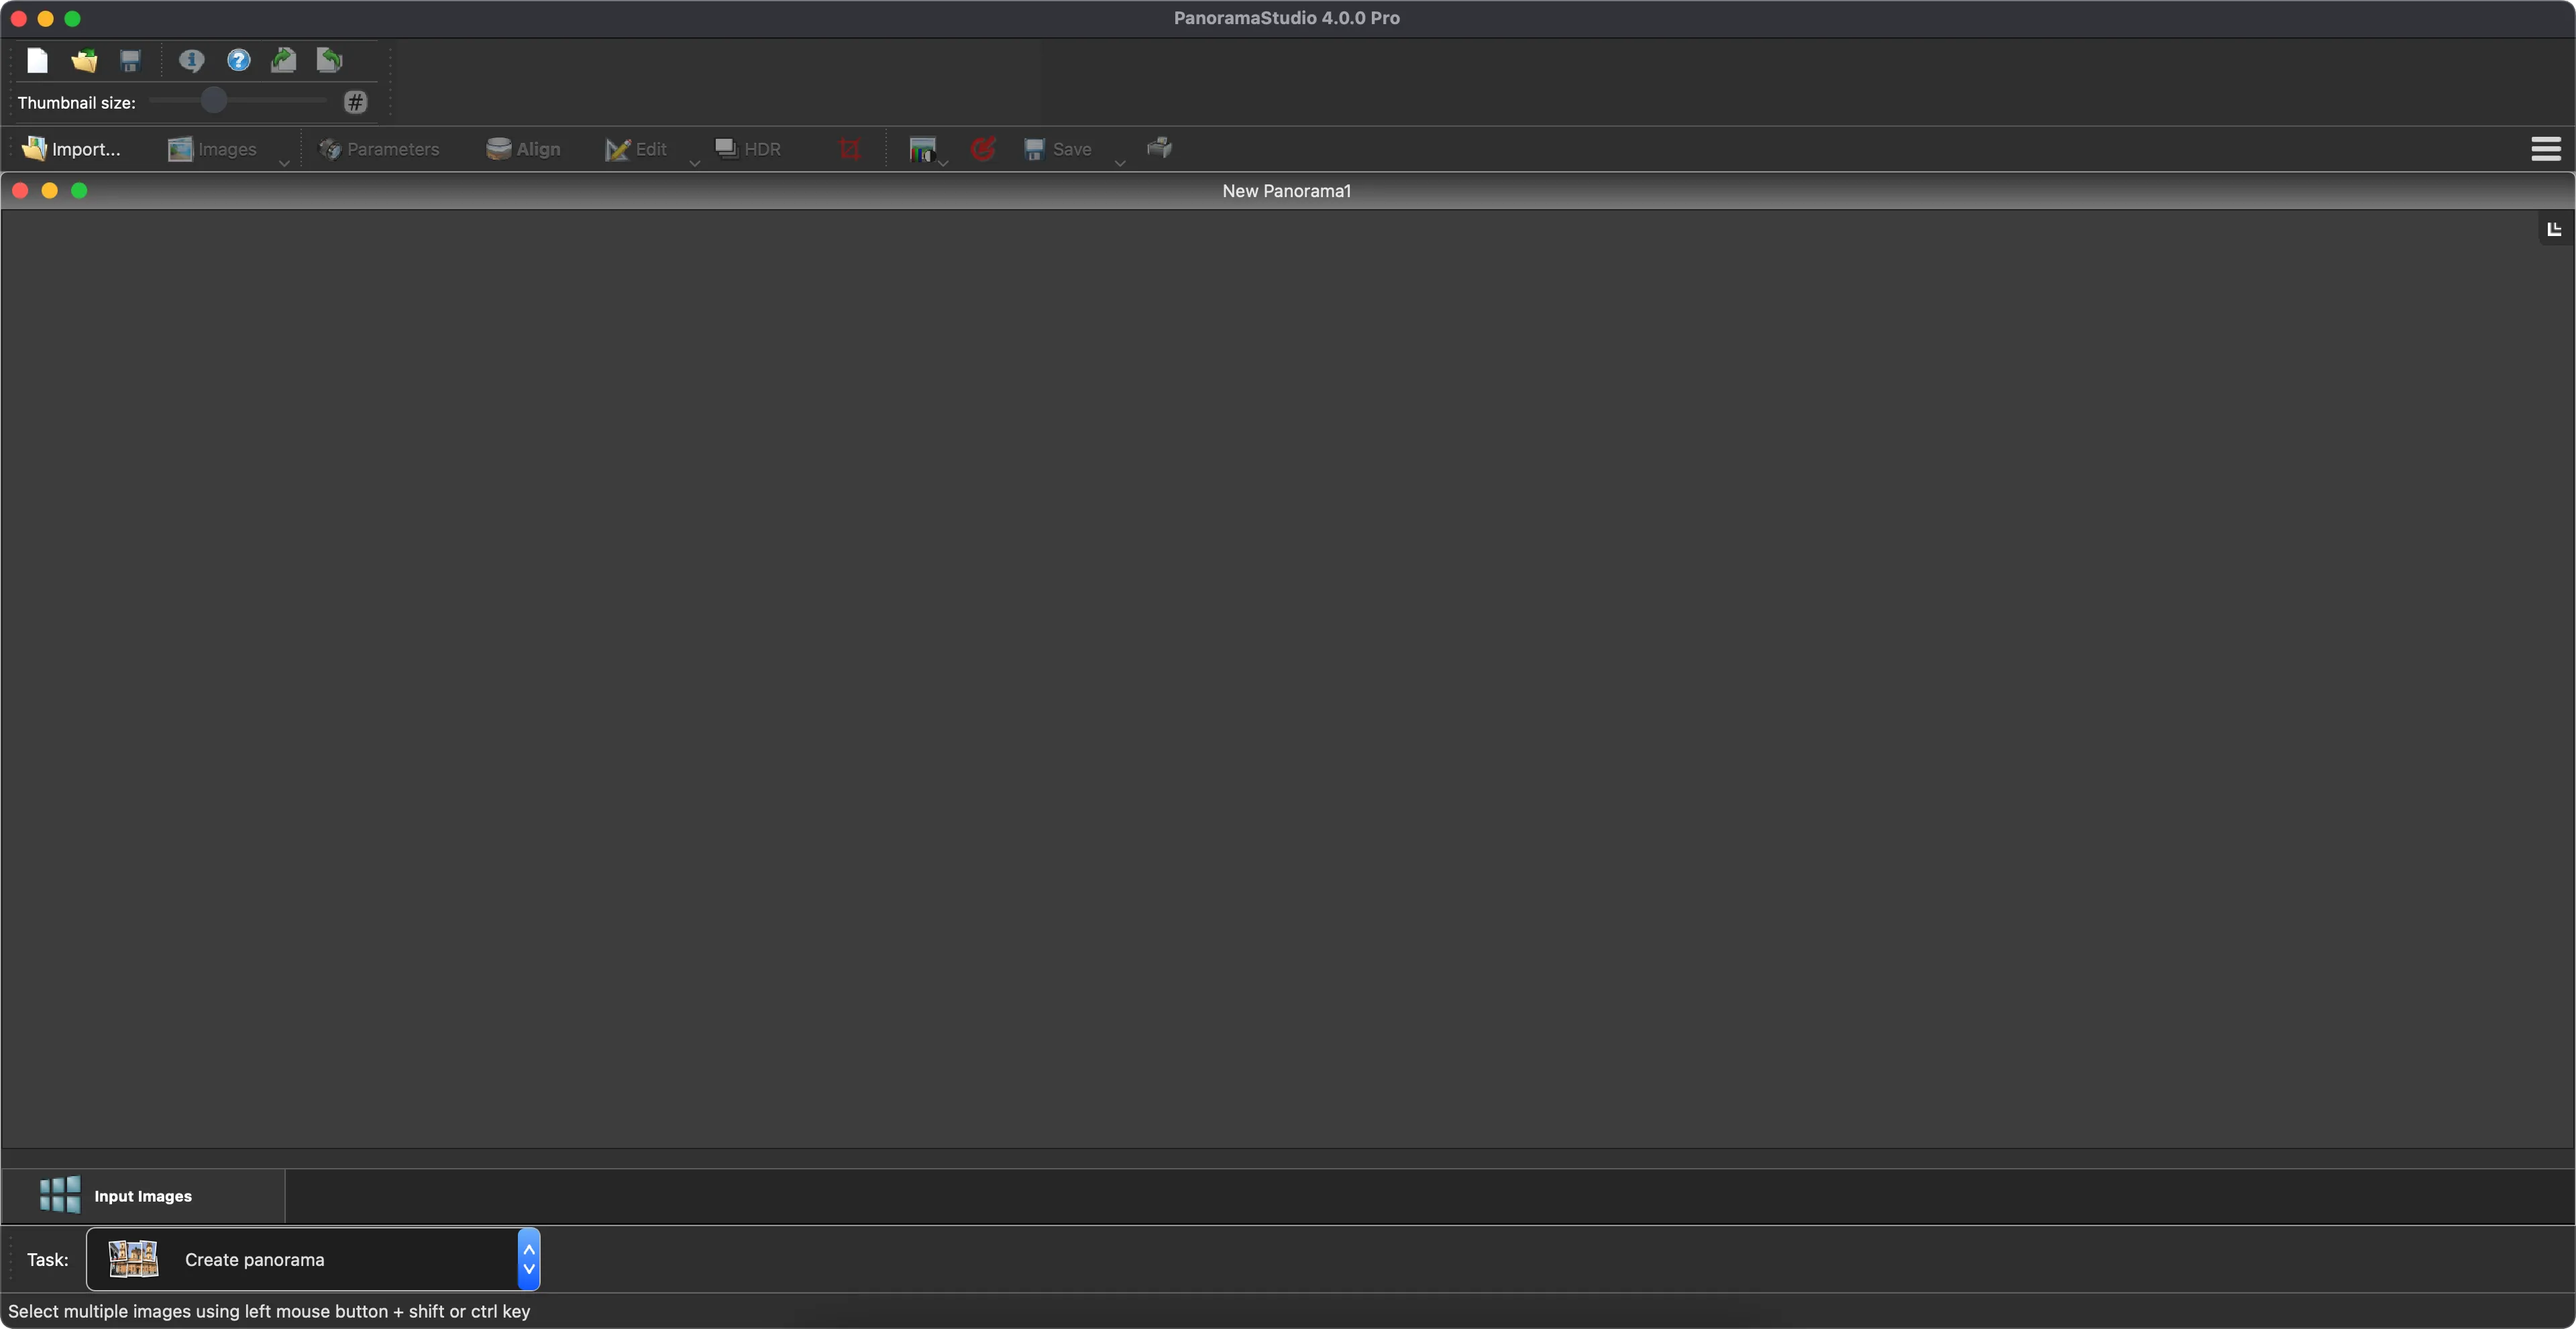The height and width of the screenshot is (1329, 2576).
Task: Click the redo green arrow icon
Action: [x=284, y=61]
